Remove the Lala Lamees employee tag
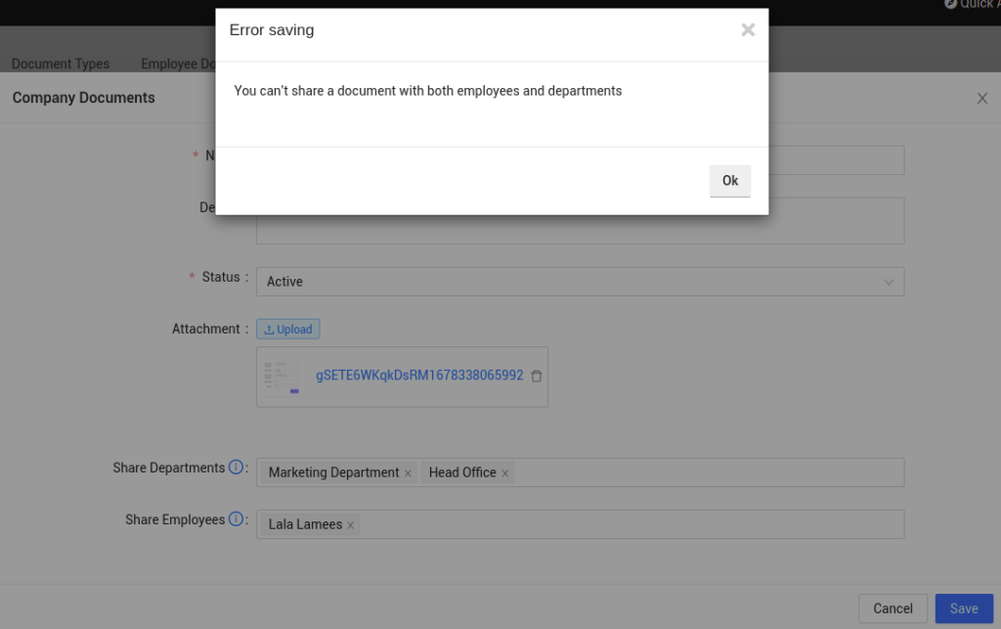1001x629 pixels. pyautogui.click(x=350, y=524)
